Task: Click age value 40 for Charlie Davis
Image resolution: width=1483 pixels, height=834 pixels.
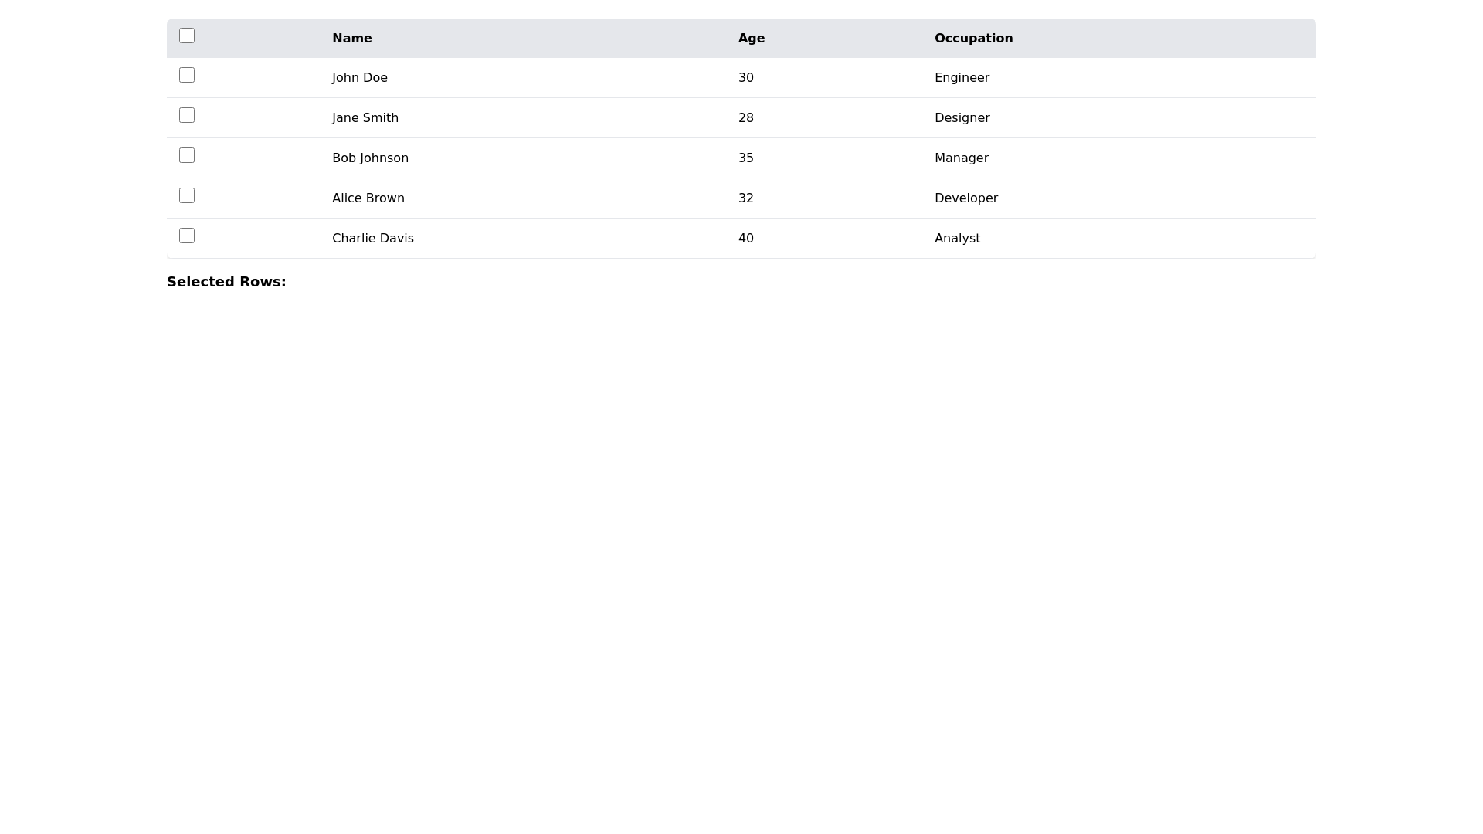Action: click(x=746, y=238)
